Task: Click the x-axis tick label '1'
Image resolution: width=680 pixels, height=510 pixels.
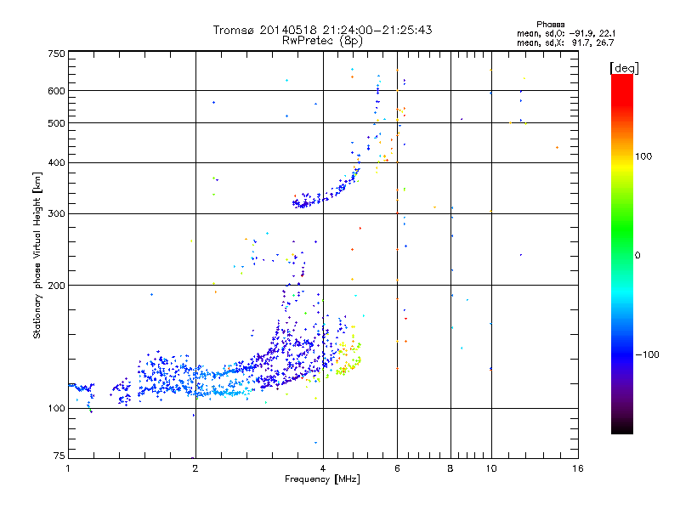Action: [x=68, y=468]
